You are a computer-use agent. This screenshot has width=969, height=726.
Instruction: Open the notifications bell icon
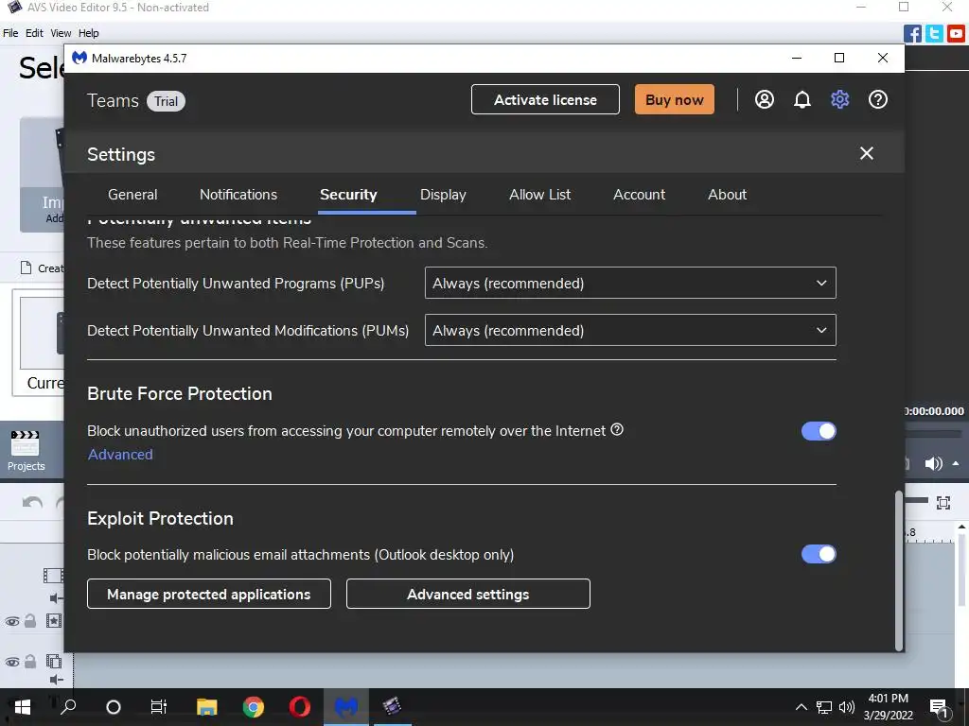(802, 99)
